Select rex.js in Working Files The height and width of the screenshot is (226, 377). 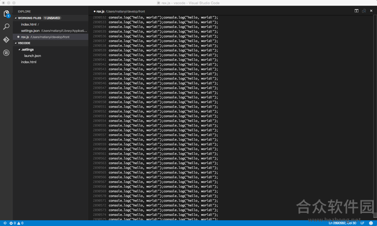coord(50,37)
